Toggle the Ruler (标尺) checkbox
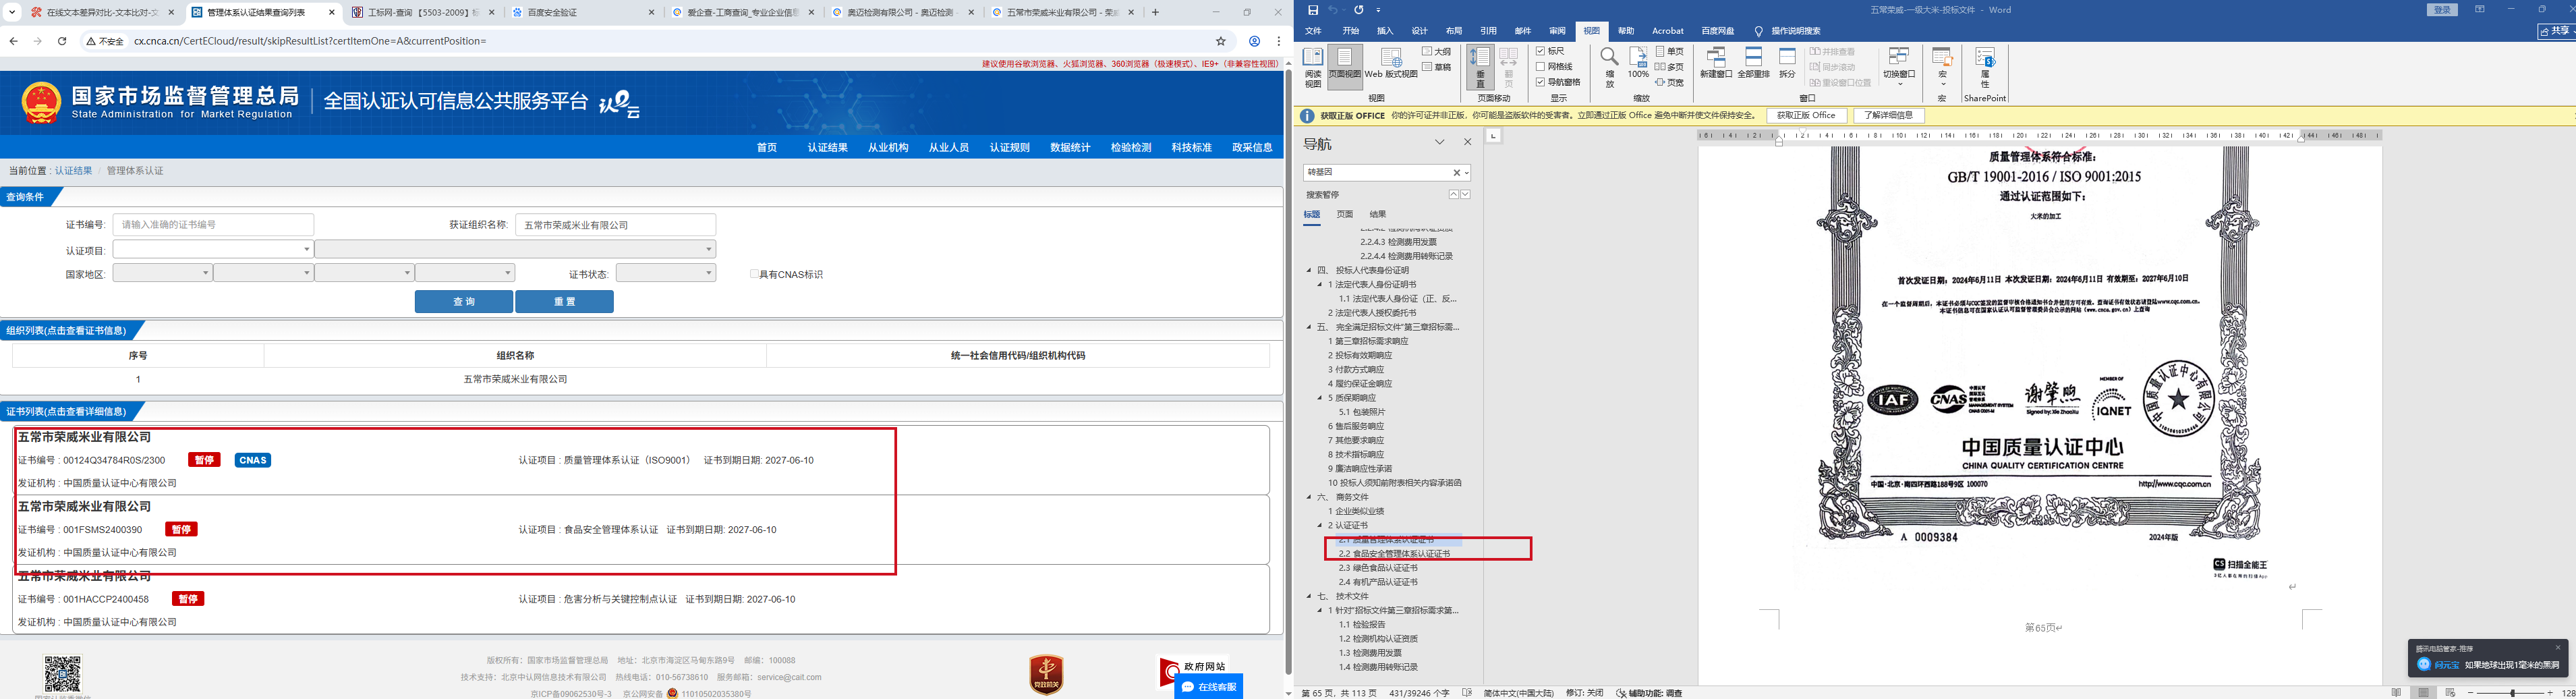This screenshot has height=699, width=2576. click(x=1541, y=51)
